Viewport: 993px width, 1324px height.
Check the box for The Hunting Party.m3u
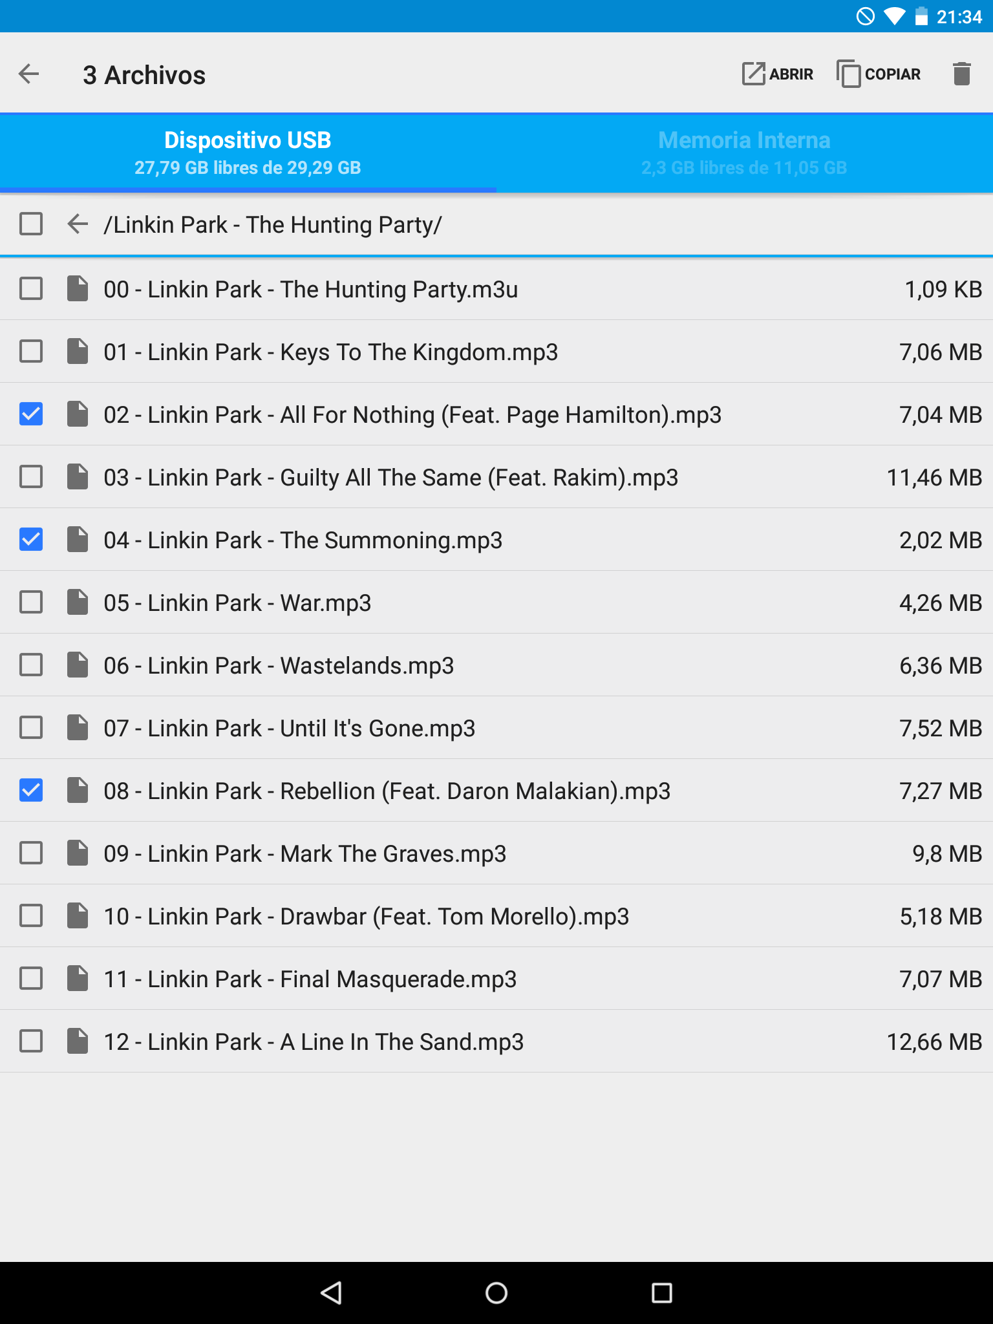coord(31,289)
